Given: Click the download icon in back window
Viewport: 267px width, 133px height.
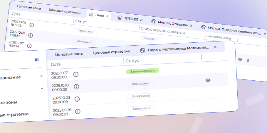Looking at the screenshot, I should pos(248,60).
